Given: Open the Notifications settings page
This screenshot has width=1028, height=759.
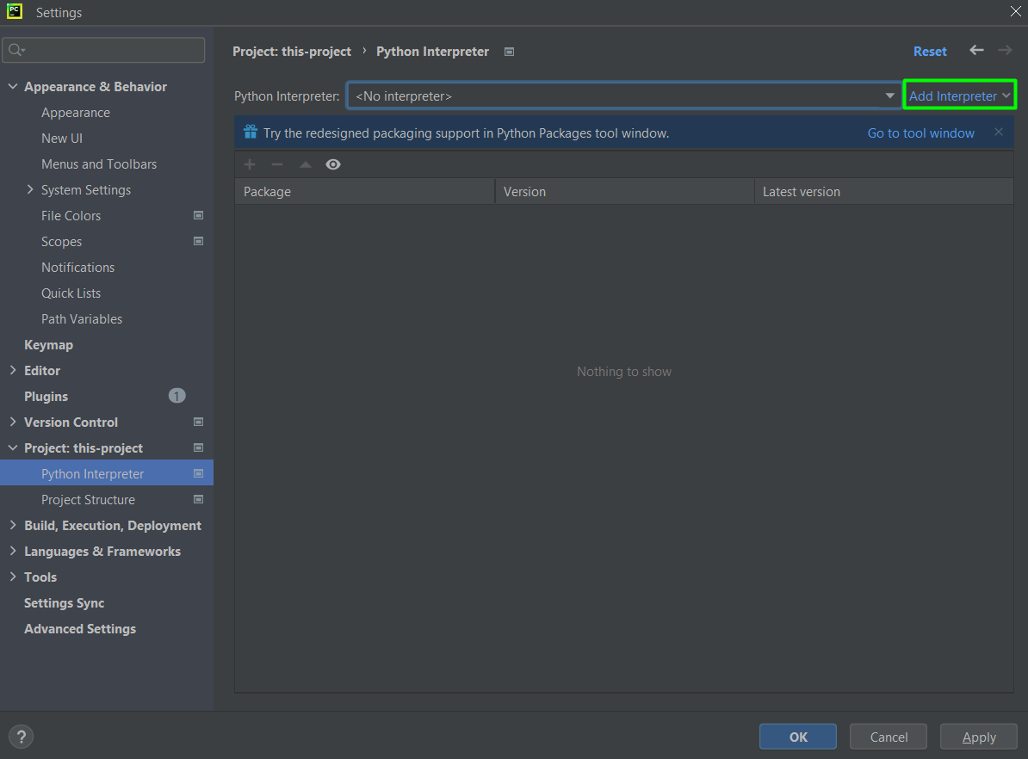Looking at the screenshot, I should tap(78, 268).
